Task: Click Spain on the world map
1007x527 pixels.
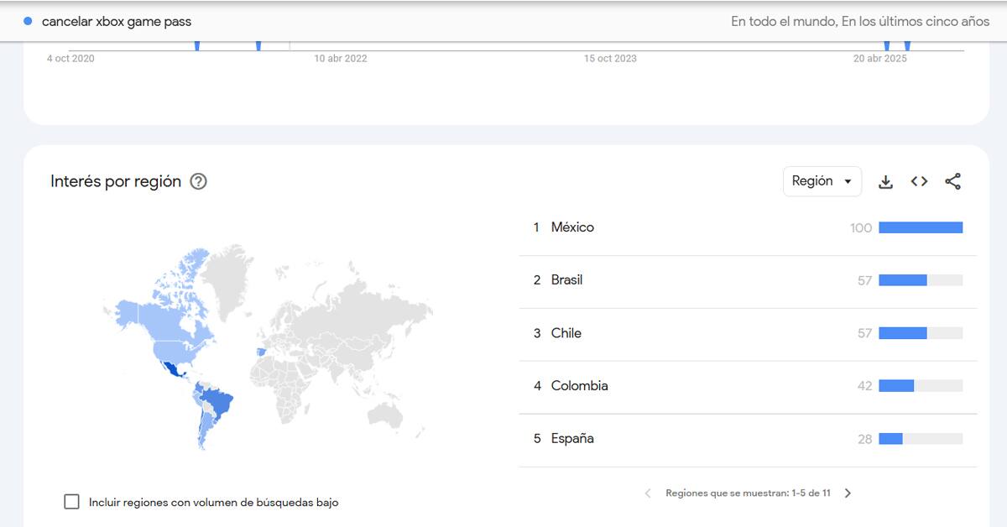Action: pyautogui.click(x=261, y=352)
